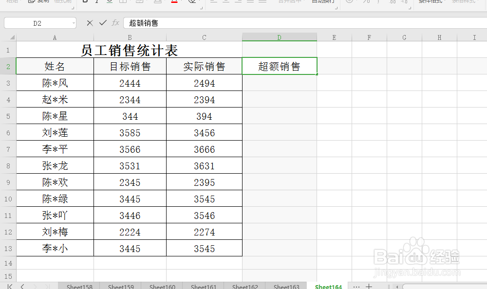Click the select-all corner triangle
Screen dimensions: 487x289
12,37
